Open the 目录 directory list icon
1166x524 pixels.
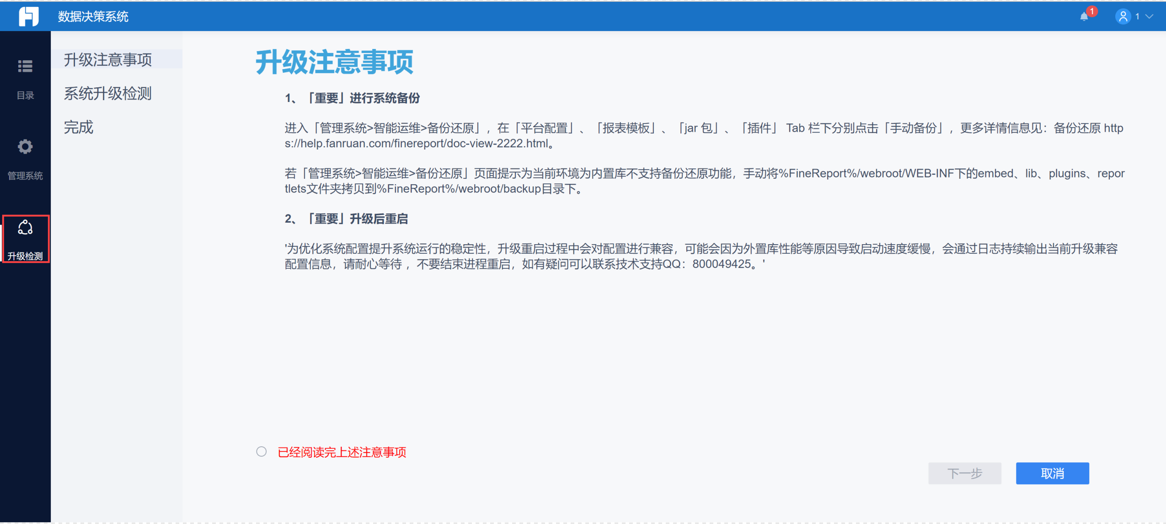(25, 66)
